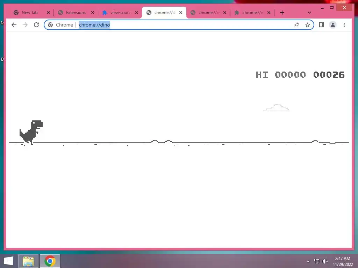This screenshot has height=268, width=358.
Task: Click the T-Rex dinosaur character
Action: click(31, 132)
